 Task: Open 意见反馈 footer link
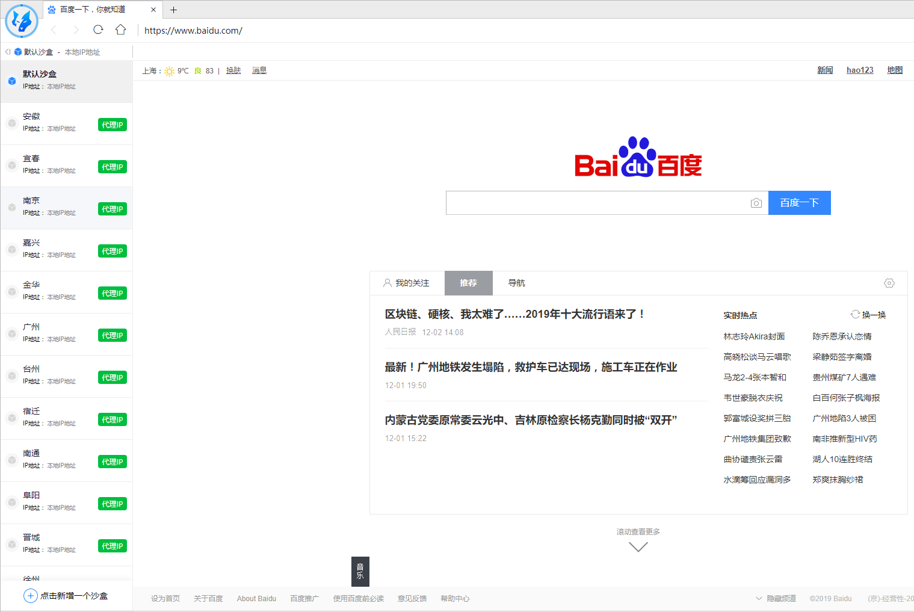[x=412, y=599]
